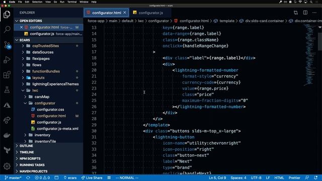Click the template breadcrumb segment

(x=227, y=21)
